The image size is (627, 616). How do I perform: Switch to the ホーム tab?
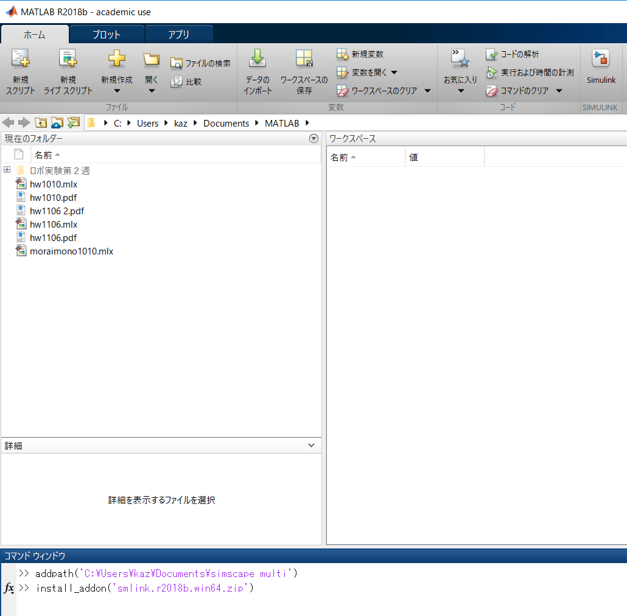35,35
